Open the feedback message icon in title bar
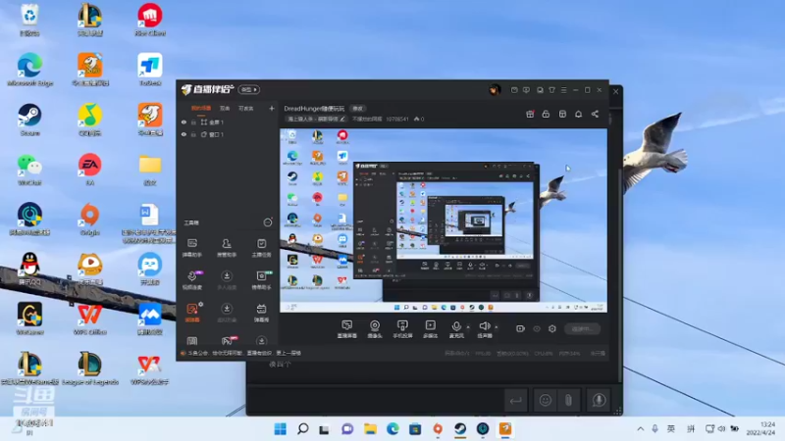The image size is (785, 441). pos(526,90)
